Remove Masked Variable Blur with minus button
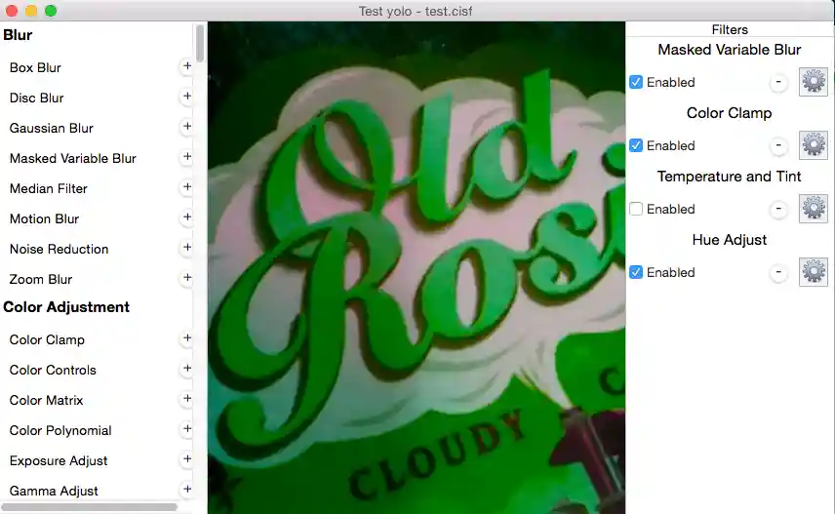Screen dimensions: 835x514 coord(778,83)
